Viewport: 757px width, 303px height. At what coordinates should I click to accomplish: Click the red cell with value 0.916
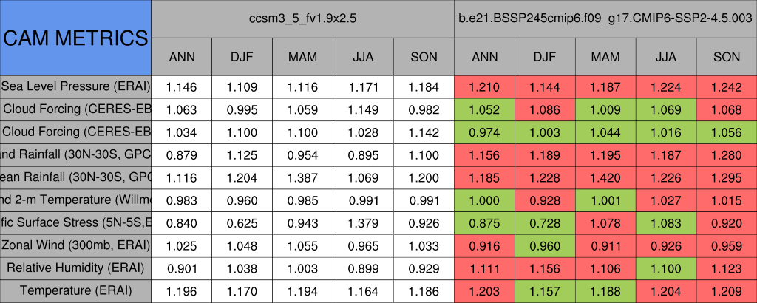485,245
